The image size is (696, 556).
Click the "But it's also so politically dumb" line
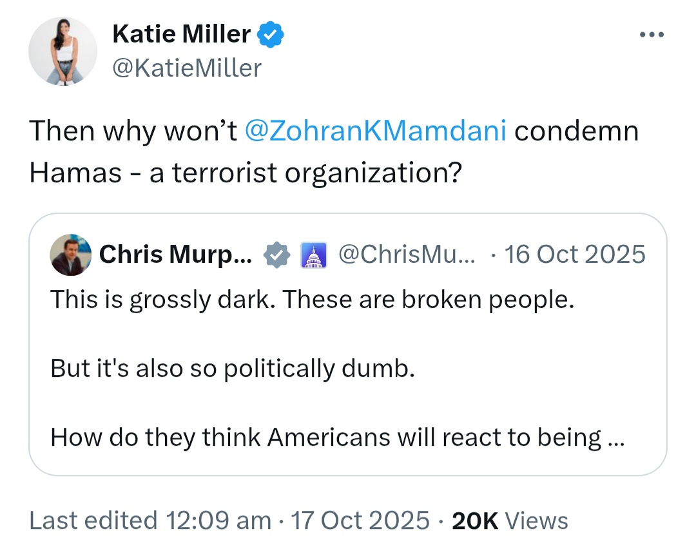233,369
